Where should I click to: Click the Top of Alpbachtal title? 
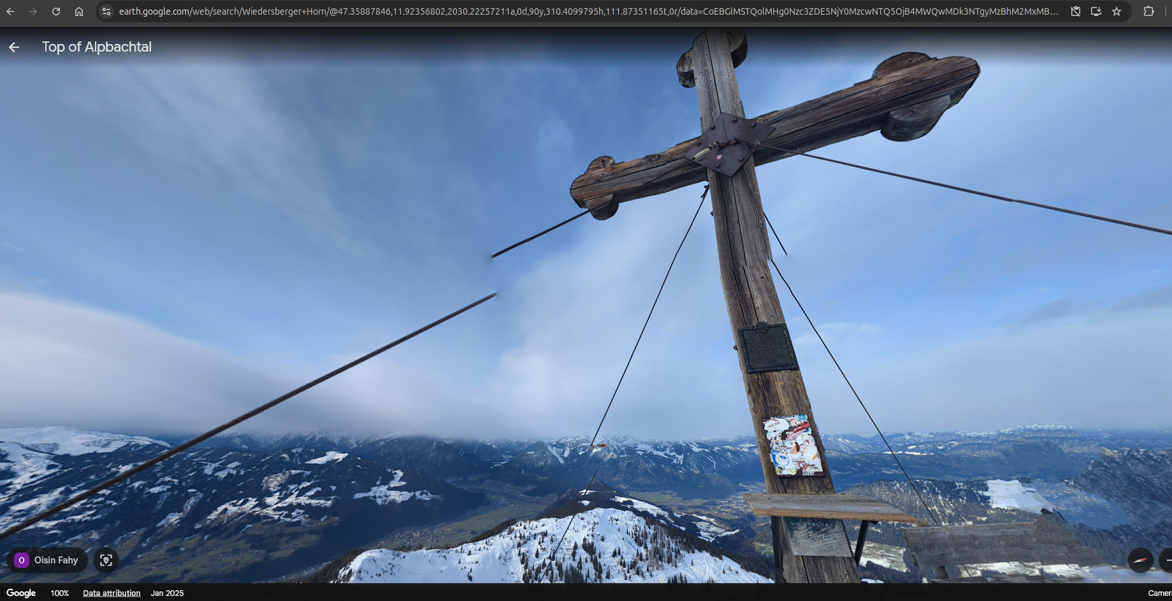[97, 47]
